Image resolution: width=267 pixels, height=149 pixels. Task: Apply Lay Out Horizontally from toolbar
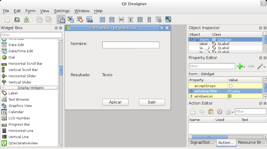pos(102,19)
